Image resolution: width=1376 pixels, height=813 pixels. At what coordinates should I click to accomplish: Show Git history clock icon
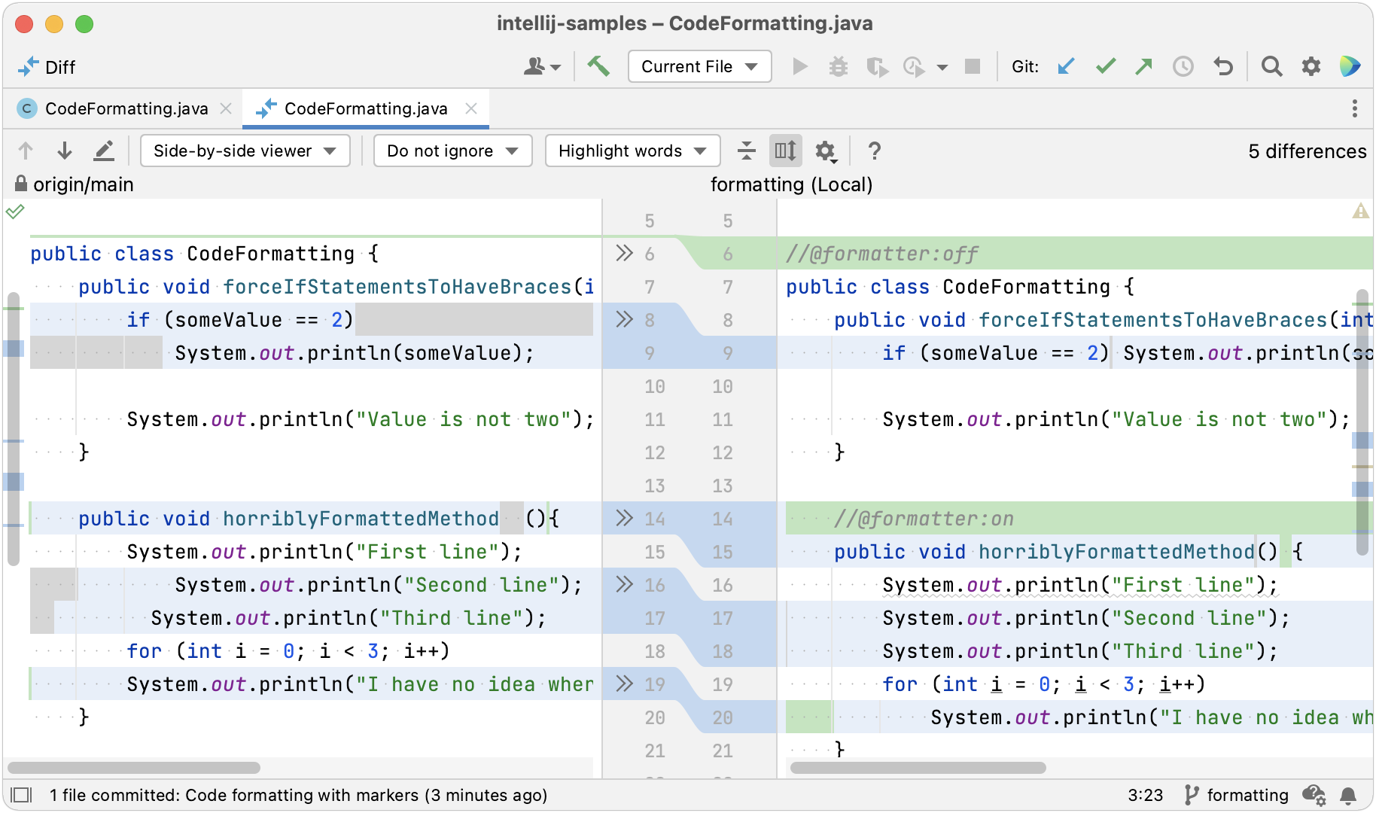click(x=1183, y=67)
